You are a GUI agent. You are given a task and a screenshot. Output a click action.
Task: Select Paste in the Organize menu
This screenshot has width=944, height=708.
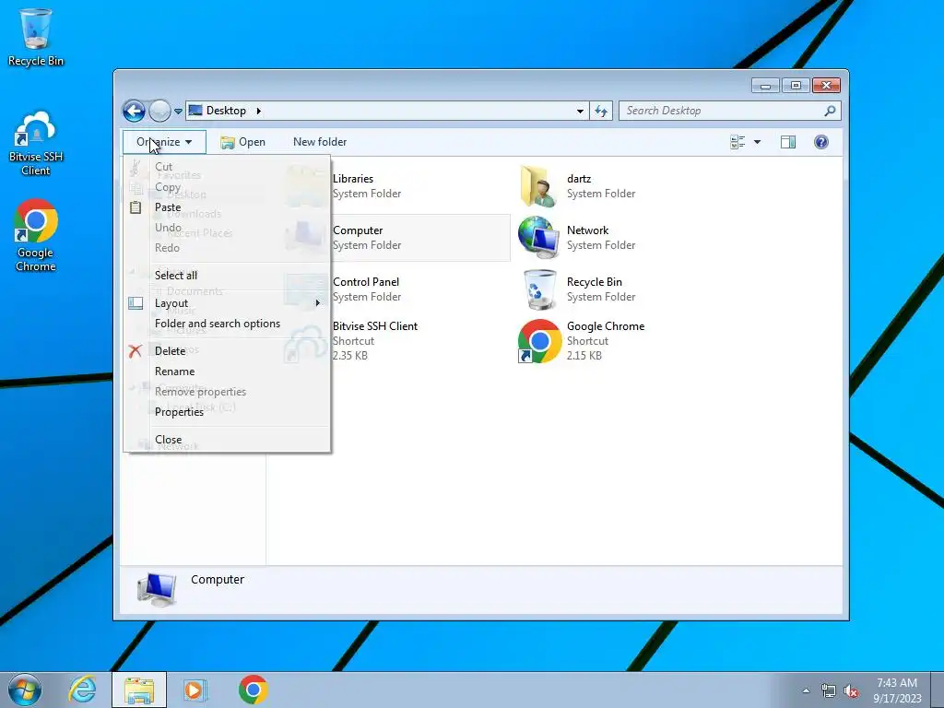[227, 207]
